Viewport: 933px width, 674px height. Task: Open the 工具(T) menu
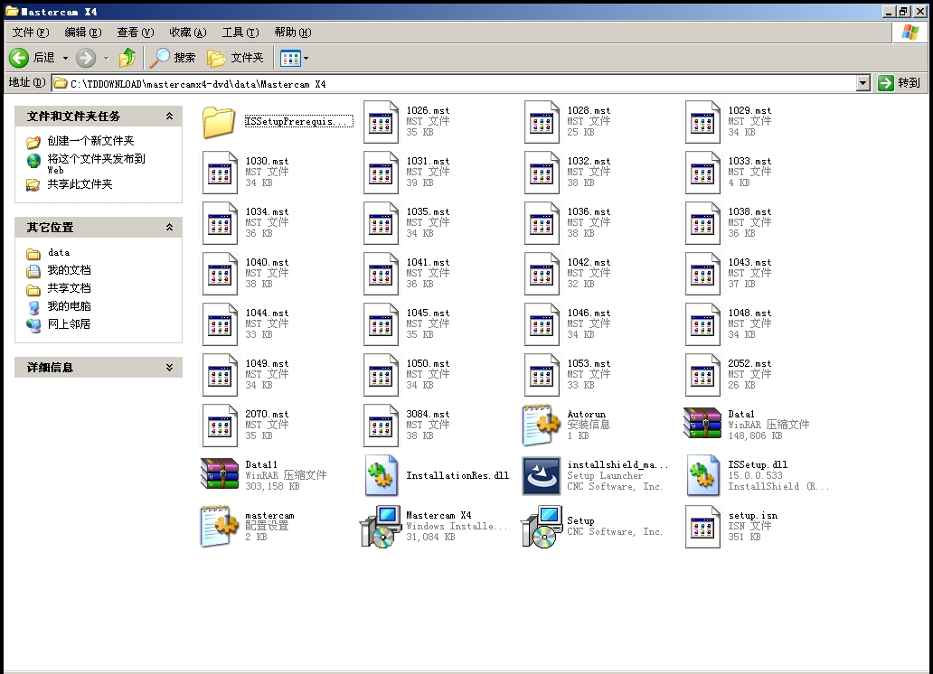[x=240, y=33]
